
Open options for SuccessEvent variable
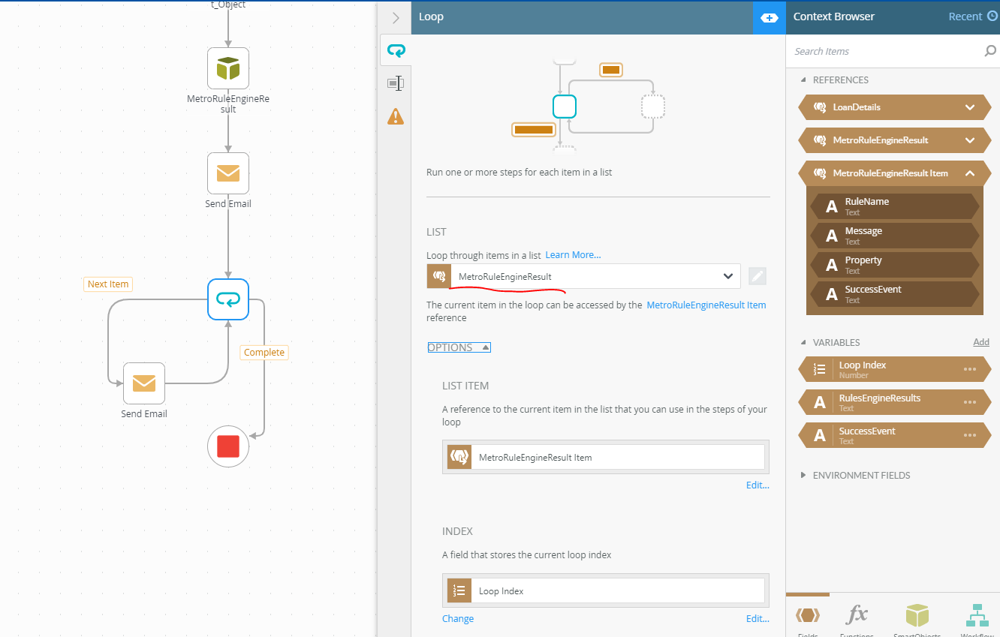point(970,435)
